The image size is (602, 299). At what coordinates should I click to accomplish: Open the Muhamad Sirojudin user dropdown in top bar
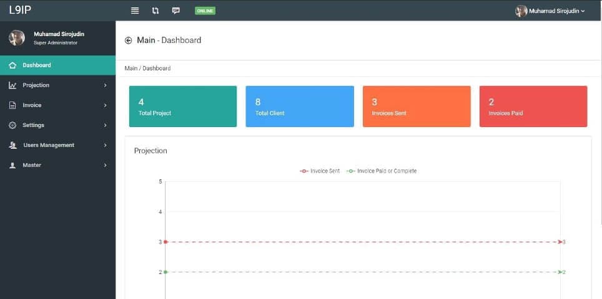coord(550,11)
